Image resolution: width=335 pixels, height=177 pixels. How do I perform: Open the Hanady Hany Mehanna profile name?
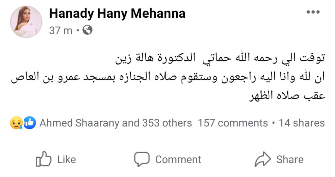[x=117, y=13]
